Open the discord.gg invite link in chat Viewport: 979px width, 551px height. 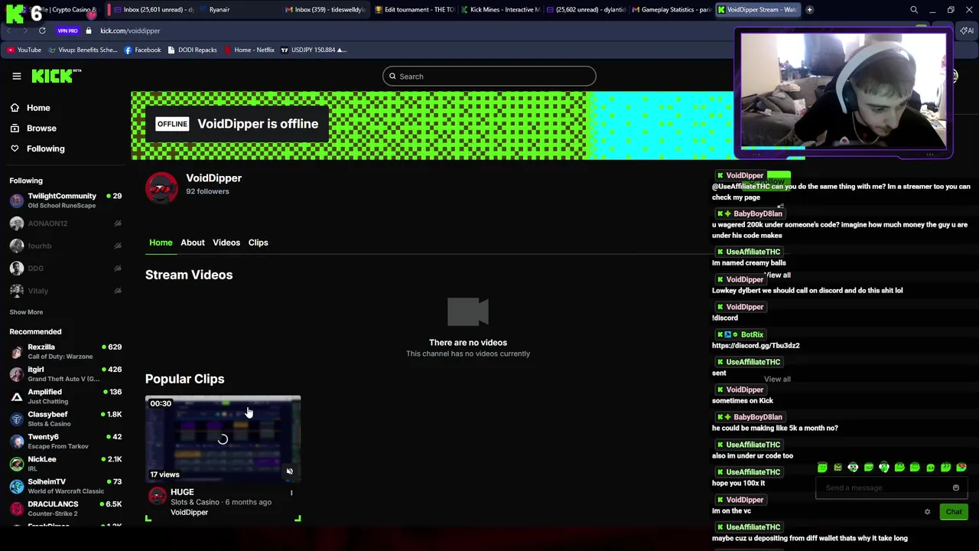click(x=756, y=346)
